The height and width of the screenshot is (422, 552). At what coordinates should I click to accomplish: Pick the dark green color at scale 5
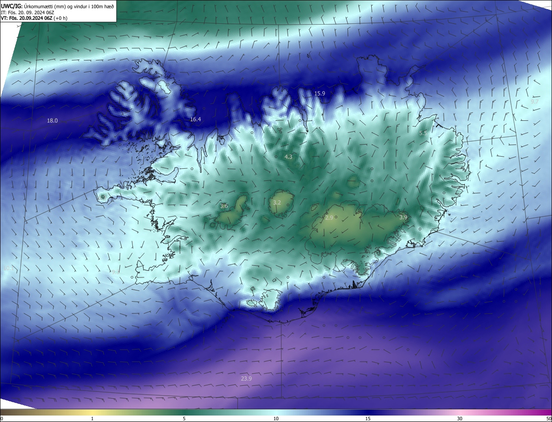tap(184, 412)
